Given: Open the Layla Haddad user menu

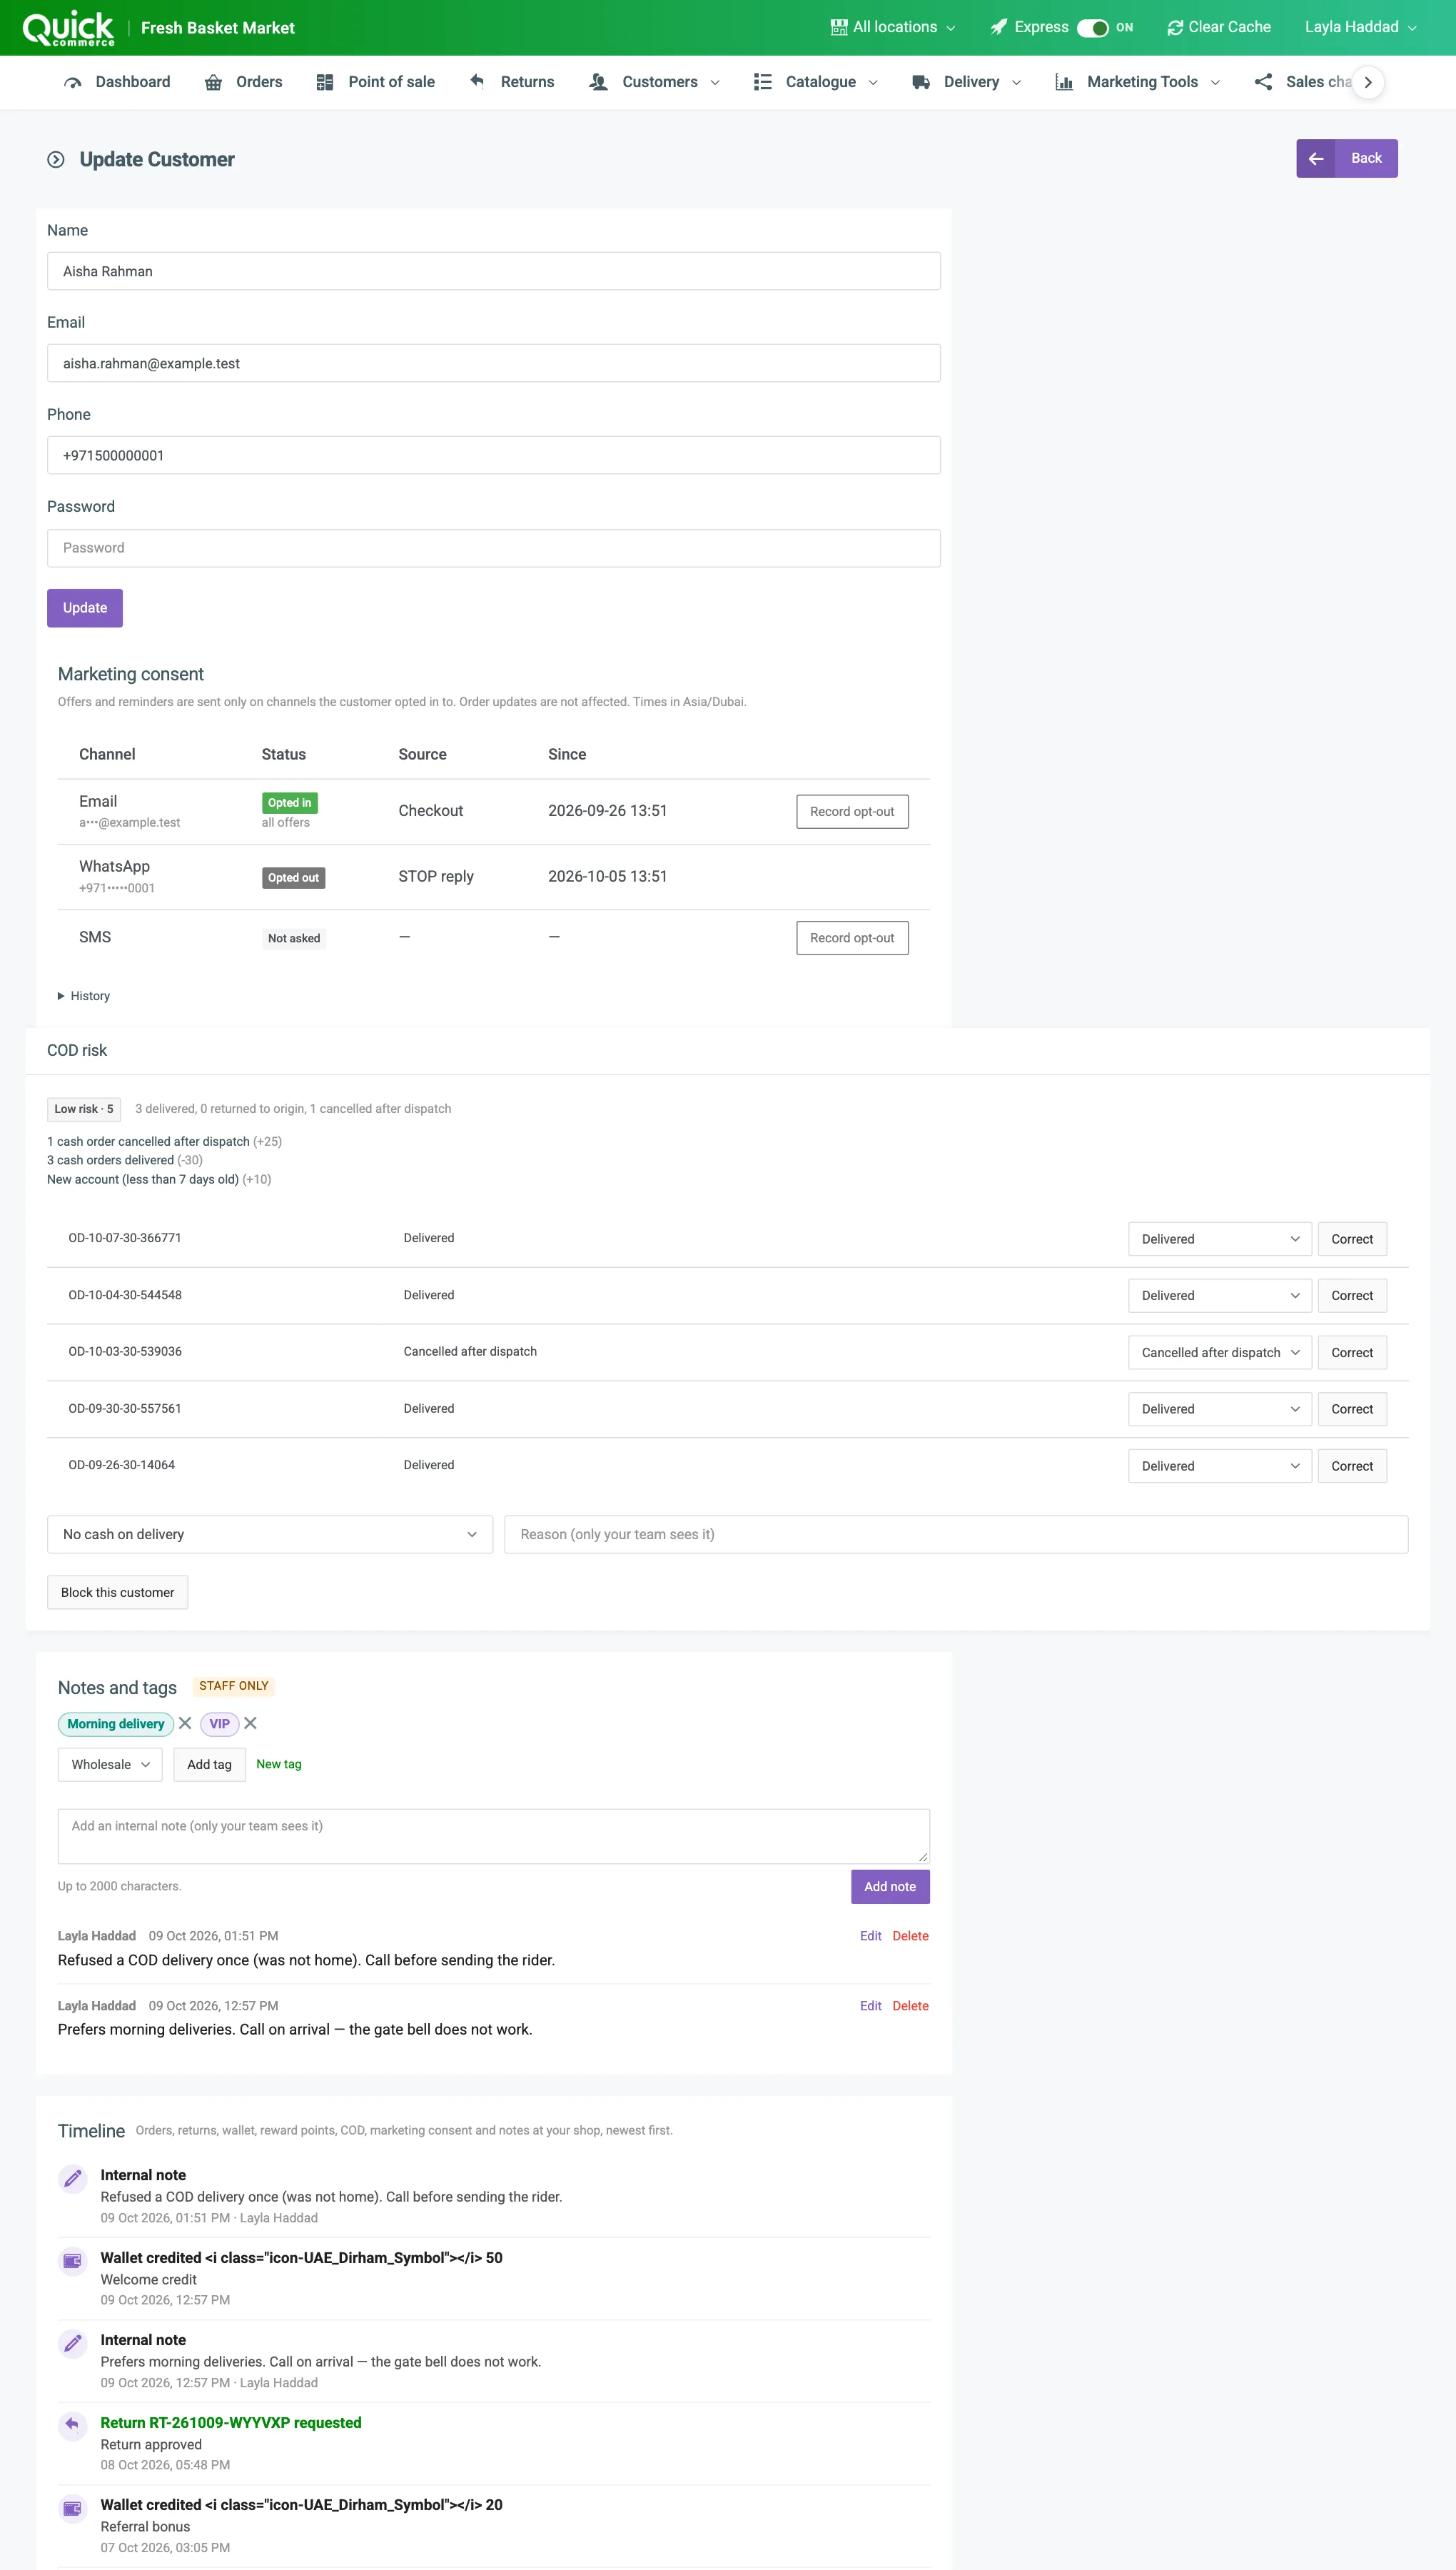Looking at the screenshot, I should [1360, 28].
